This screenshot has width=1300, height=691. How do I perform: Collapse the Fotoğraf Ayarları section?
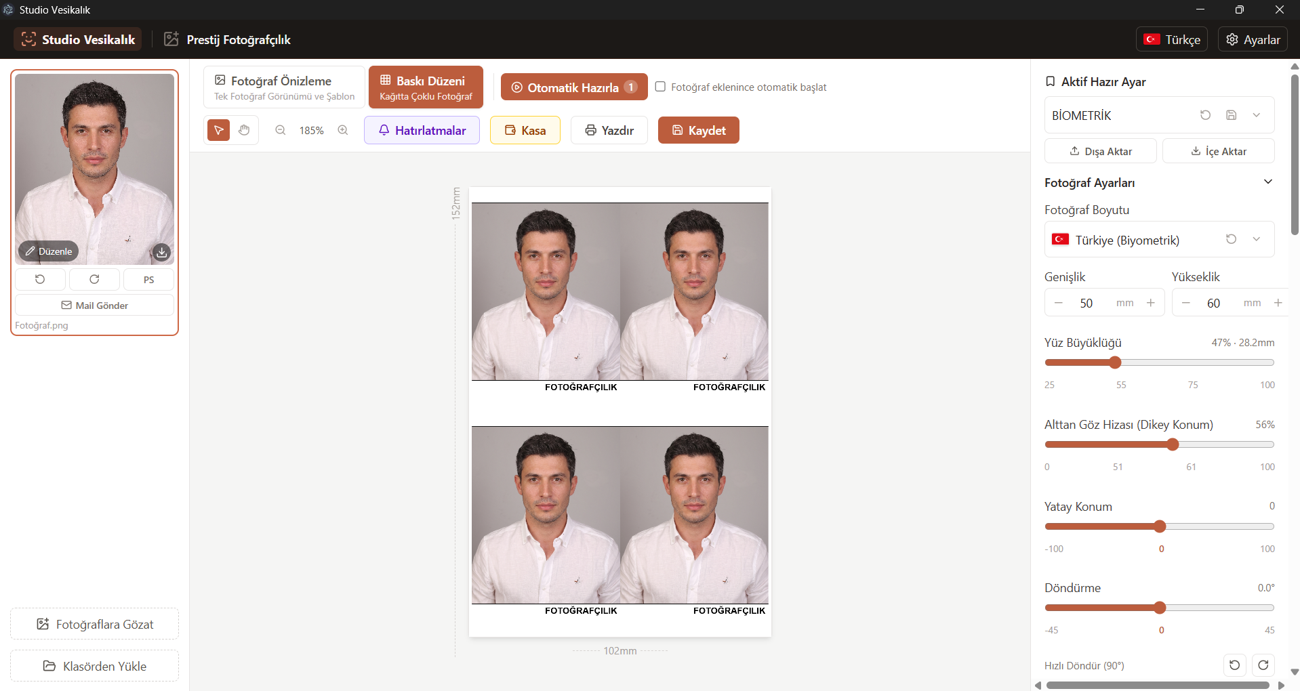coord(1267,182)
